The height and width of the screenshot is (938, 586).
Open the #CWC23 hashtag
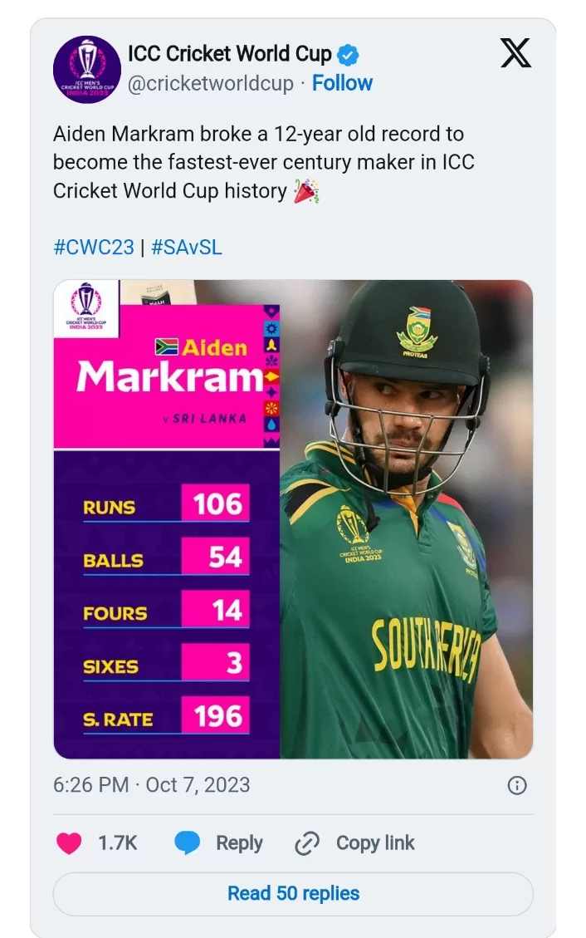(94, 248)
